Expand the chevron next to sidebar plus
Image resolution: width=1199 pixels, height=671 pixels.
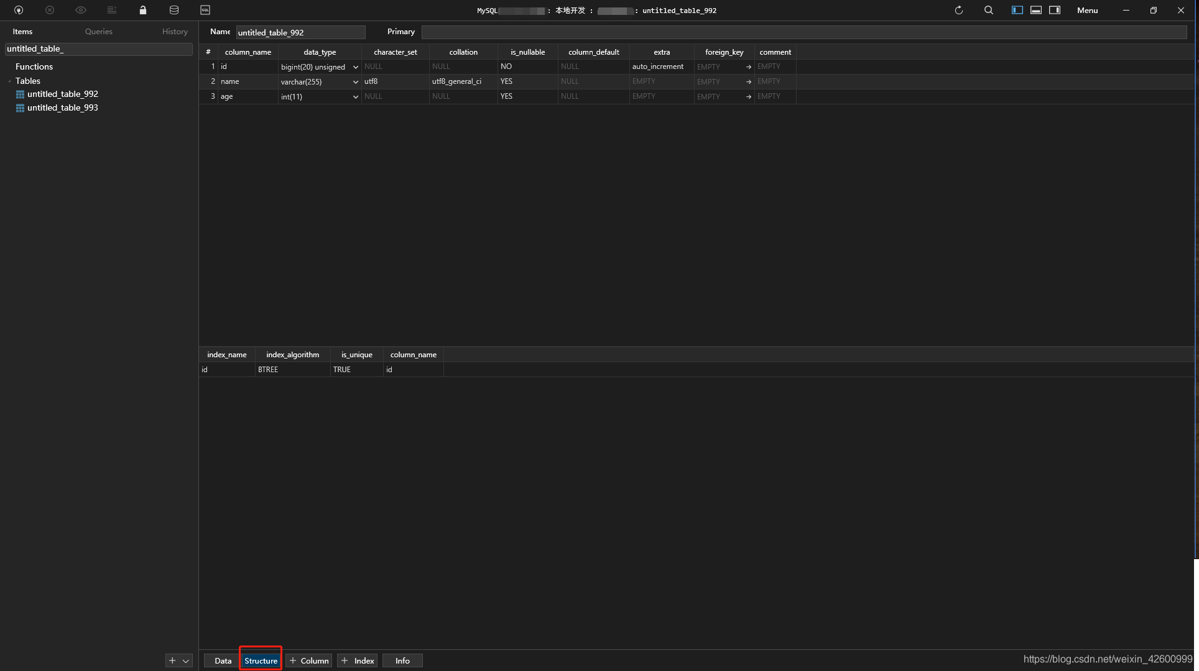[x=186, y=660]
